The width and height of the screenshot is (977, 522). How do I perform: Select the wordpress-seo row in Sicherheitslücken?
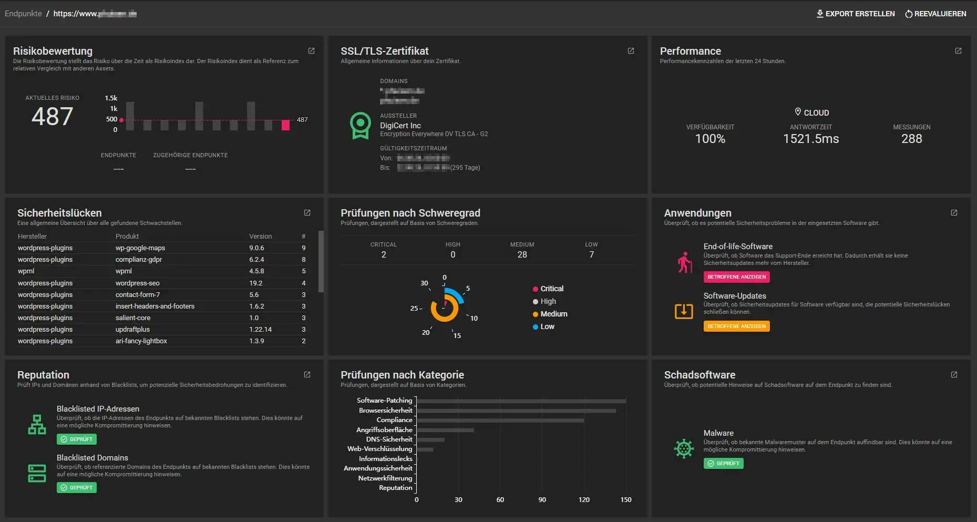click(x=137, y=283)
